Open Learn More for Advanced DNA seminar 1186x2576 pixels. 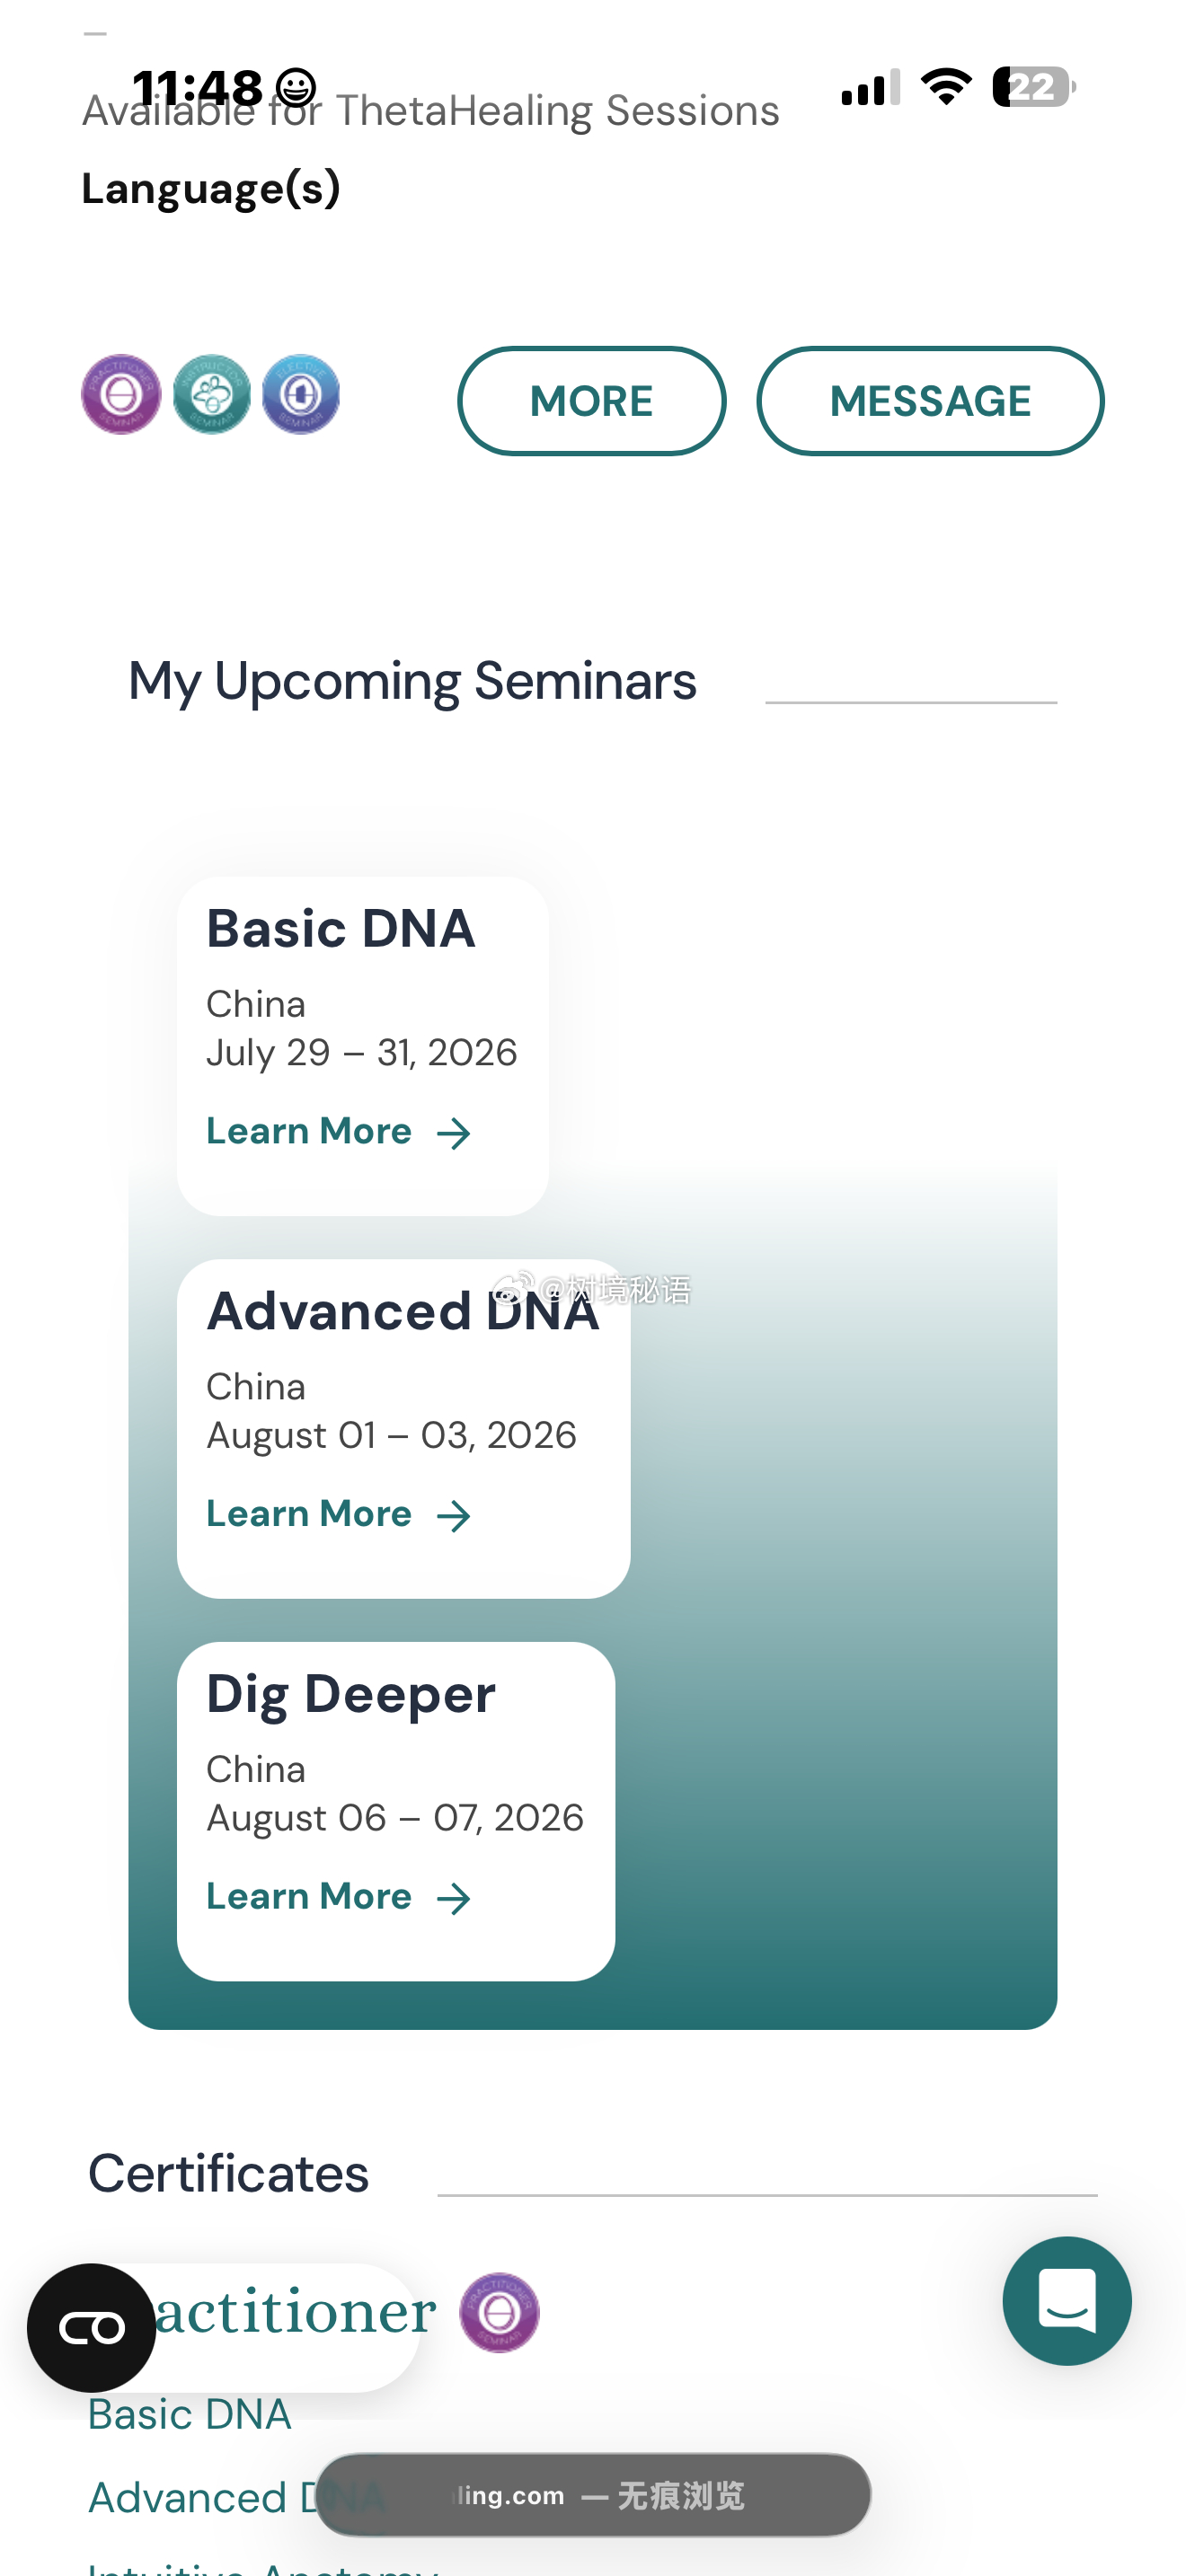tap(338, 1514)
